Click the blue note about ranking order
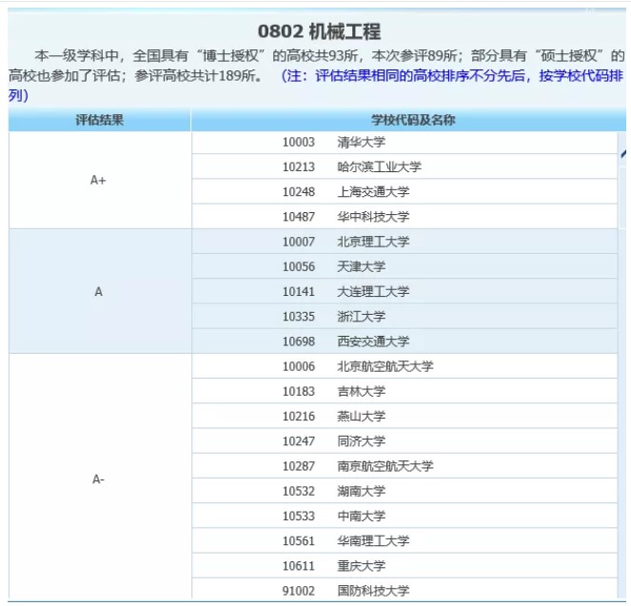Viewport: 631px width, 606px height. coord(447,76)
